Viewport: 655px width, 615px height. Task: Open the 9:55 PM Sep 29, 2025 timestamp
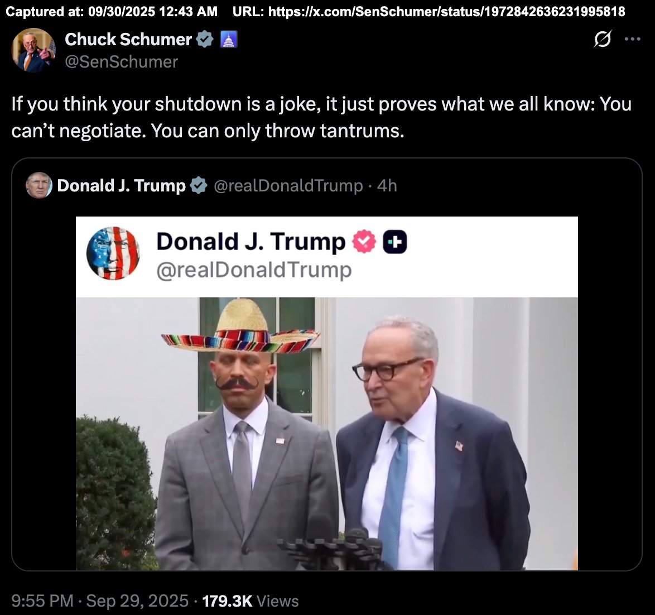tap(100, 601)
